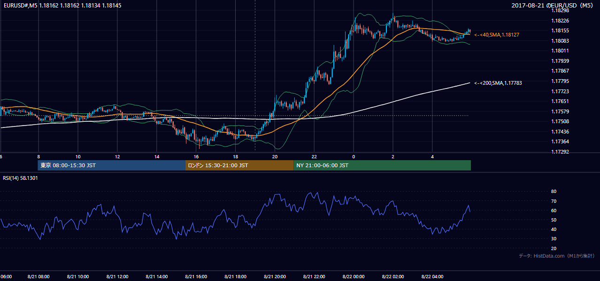Viewport: 600px width, 281px height.
Task: Click price axis label 1.17939
Action: click(560, 61)
